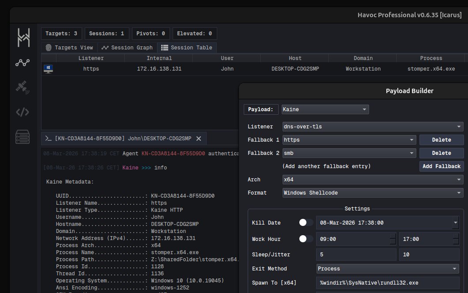
Task: Click the session Listener cell https
Action: (91, 69)
